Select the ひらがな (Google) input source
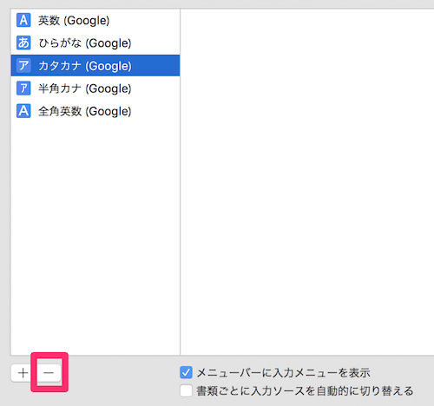434x406 pixels. (x=95, y=43)
